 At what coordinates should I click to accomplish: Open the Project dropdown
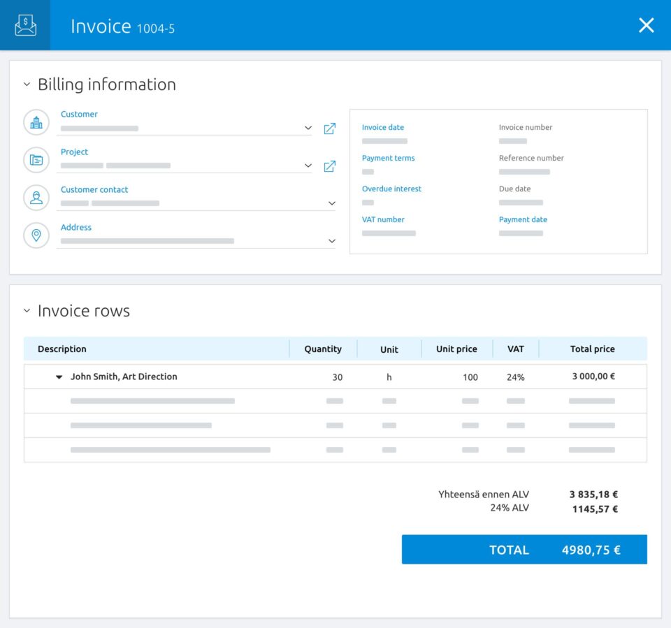pyautogui.click(x=308, y=166)
